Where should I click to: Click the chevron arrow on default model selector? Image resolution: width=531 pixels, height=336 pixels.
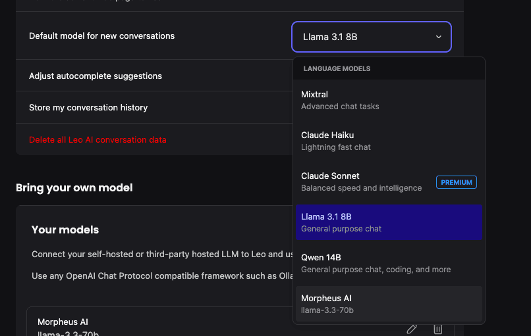[439, 37]
